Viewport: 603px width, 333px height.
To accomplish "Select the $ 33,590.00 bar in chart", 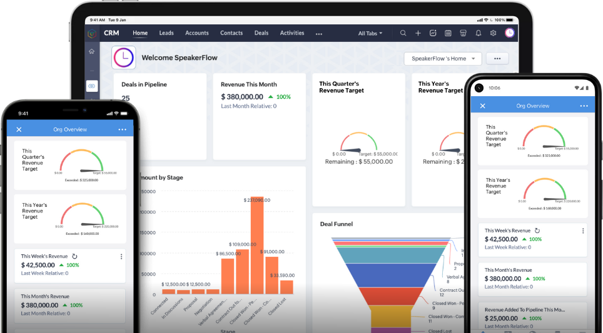I will point(286,287).
